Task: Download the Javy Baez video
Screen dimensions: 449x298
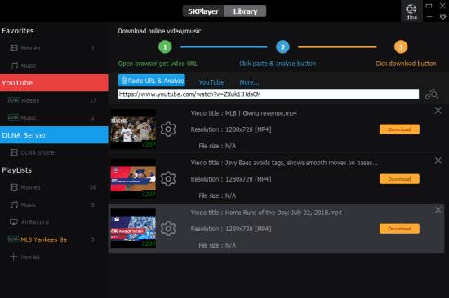Action: pyautogui.click(x=399, y=179)
